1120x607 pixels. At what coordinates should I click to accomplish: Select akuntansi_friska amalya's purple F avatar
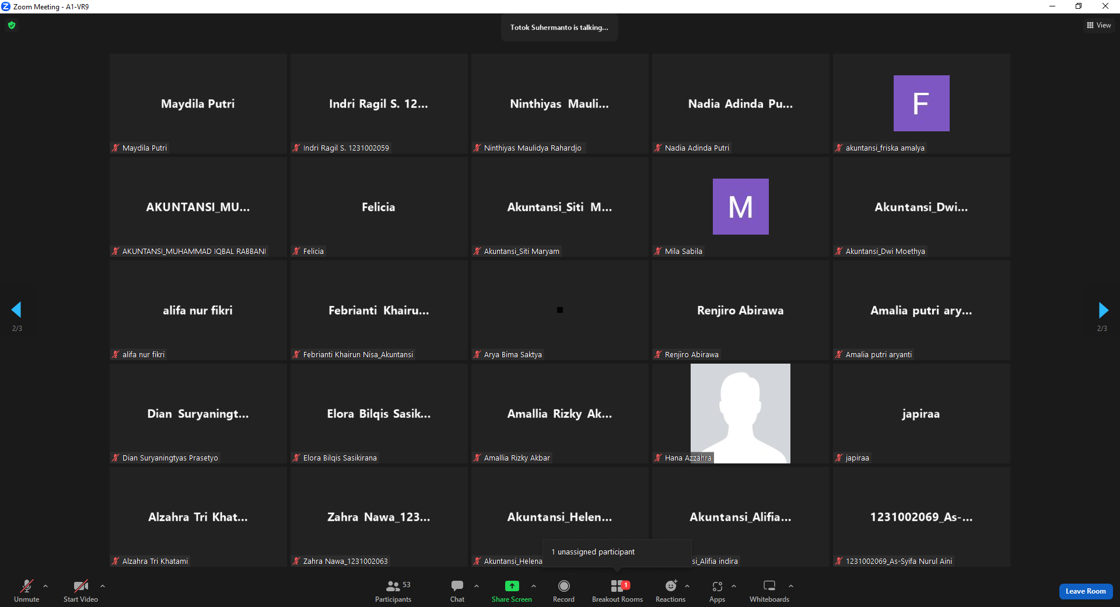click(x=921, y=103)
